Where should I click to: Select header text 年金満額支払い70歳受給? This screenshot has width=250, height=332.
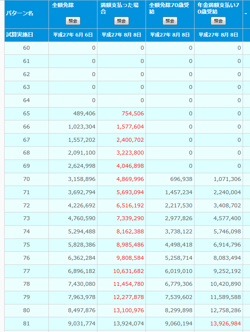[218, 8]
